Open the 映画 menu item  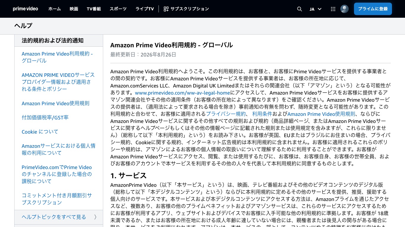point(74,9)
